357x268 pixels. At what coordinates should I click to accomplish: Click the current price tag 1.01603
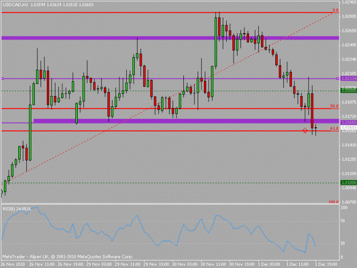[348, 127]
